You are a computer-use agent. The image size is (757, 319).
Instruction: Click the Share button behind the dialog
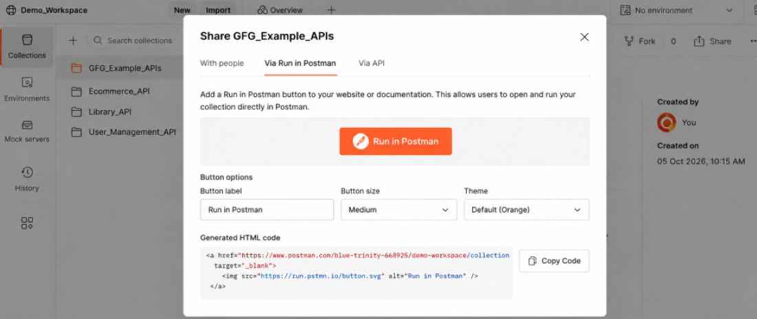712,41
